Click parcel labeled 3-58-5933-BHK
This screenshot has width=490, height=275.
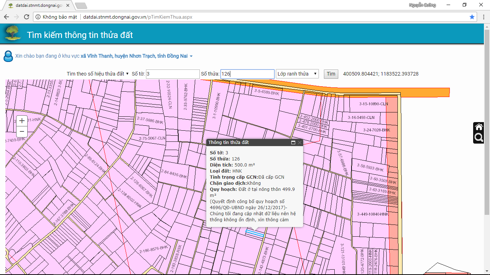tap(370, 168)
